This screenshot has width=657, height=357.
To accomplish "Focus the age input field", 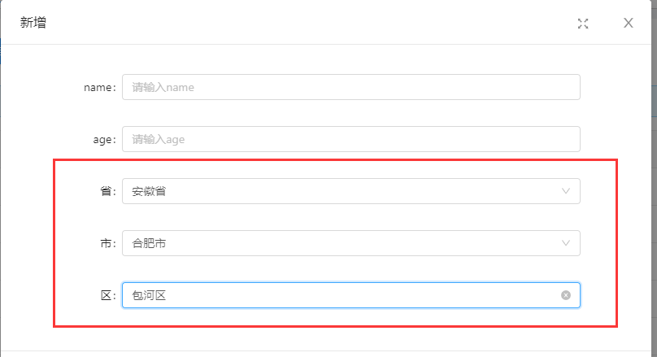I will coord(350,139).
